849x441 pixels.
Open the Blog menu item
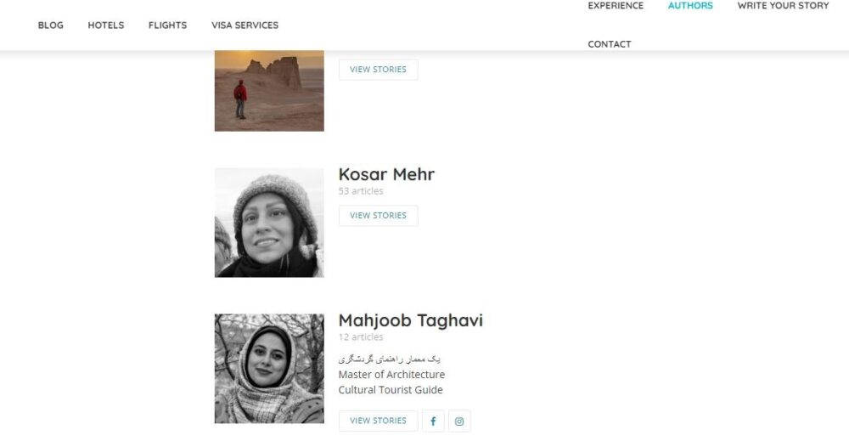tap(51, 25)
